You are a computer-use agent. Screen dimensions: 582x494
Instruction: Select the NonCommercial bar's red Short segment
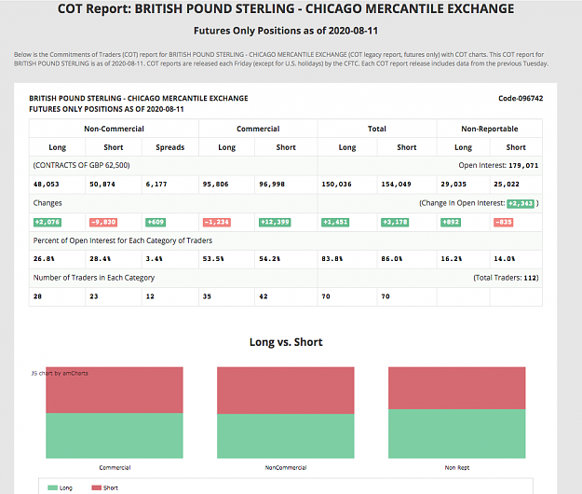pyautogui.click(x=286, y=391)
